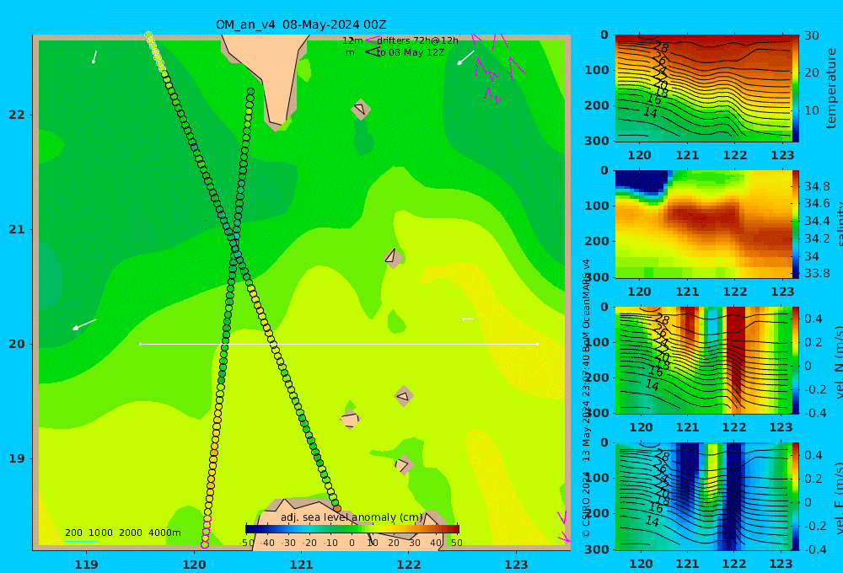Click the 33.8 salinity scale value
This screenshot has height=573, width=843.
tap(817, 273)
